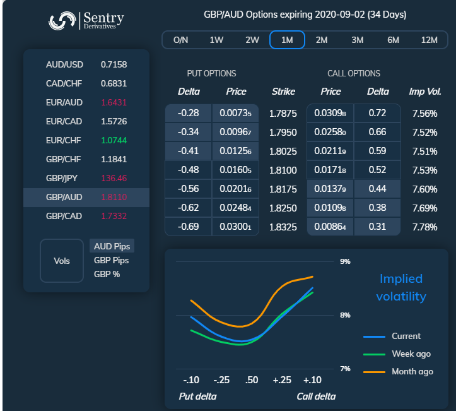Click call delta 0.52 cell
The width and height of the screenshot is (456, 411).
[x=377, y=170]
